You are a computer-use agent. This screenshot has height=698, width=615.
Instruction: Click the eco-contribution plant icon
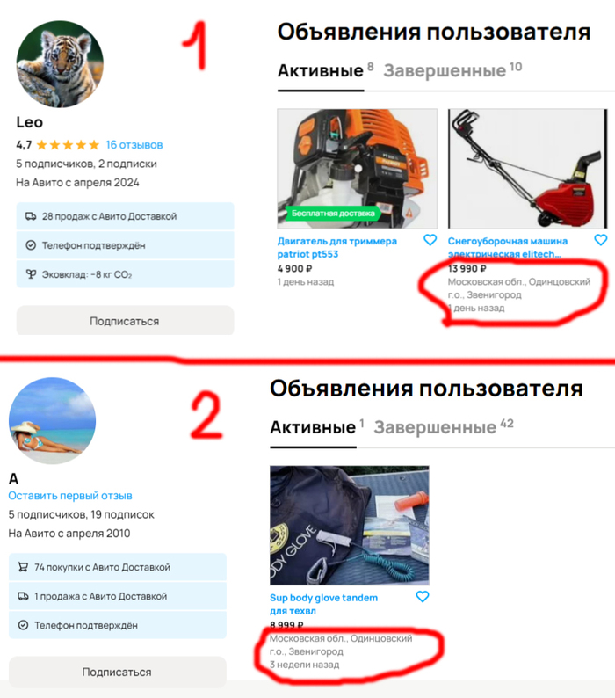click(x=31, y=274)
